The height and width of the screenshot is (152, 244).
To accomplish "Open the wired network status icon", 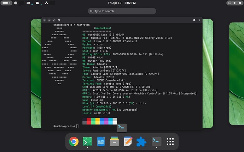I will tap(230, 3).
